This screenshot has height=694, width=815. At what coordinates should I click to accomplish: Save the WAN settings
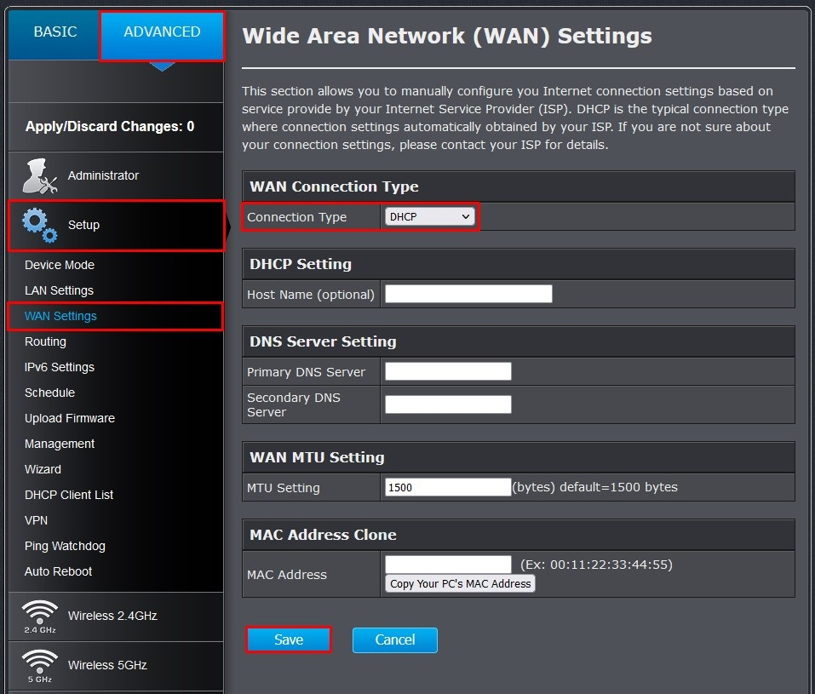click(x=289, y=640)
